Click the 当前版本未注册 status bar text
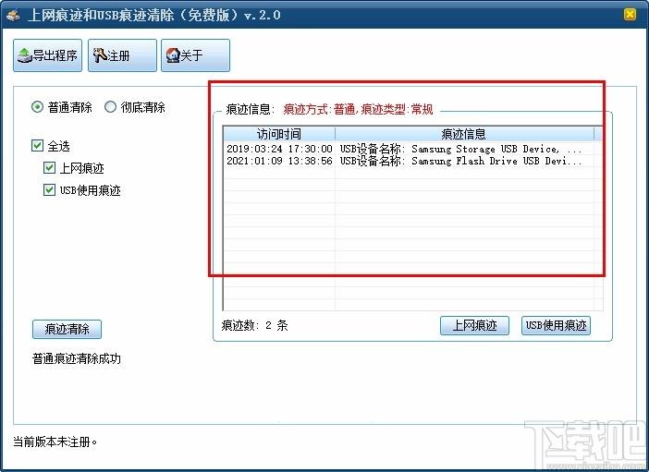Image resolution: width=649 pixels, height=472 pixels. [x=55, y=442]
